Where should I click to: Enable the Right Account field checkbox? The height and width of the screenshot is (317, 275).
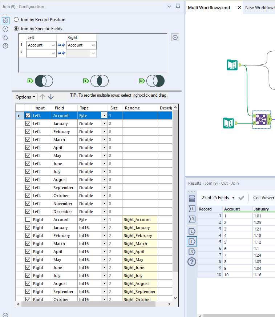point(28,220)
